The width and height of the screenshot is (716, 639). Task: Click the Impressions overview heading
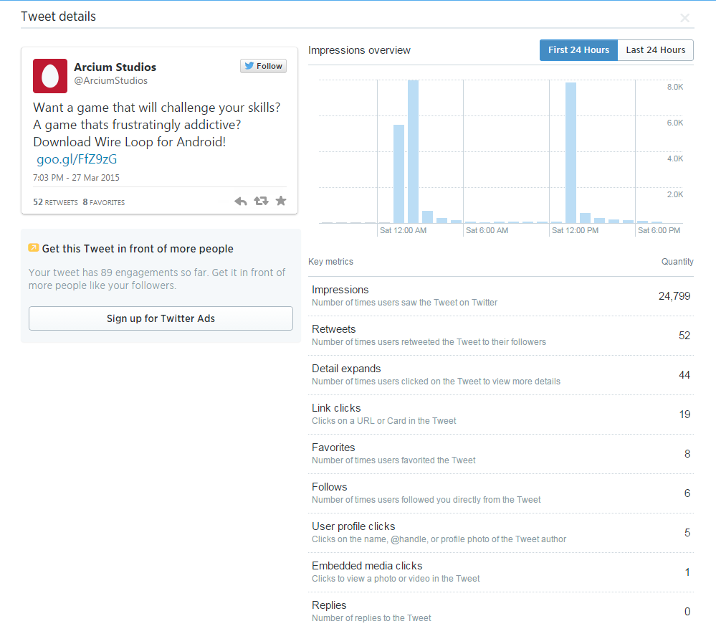pos(359,50)
